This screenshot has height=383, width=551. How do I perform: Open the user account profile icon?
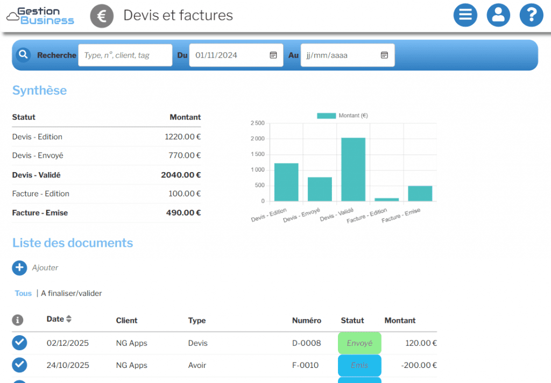coord(498,15)
